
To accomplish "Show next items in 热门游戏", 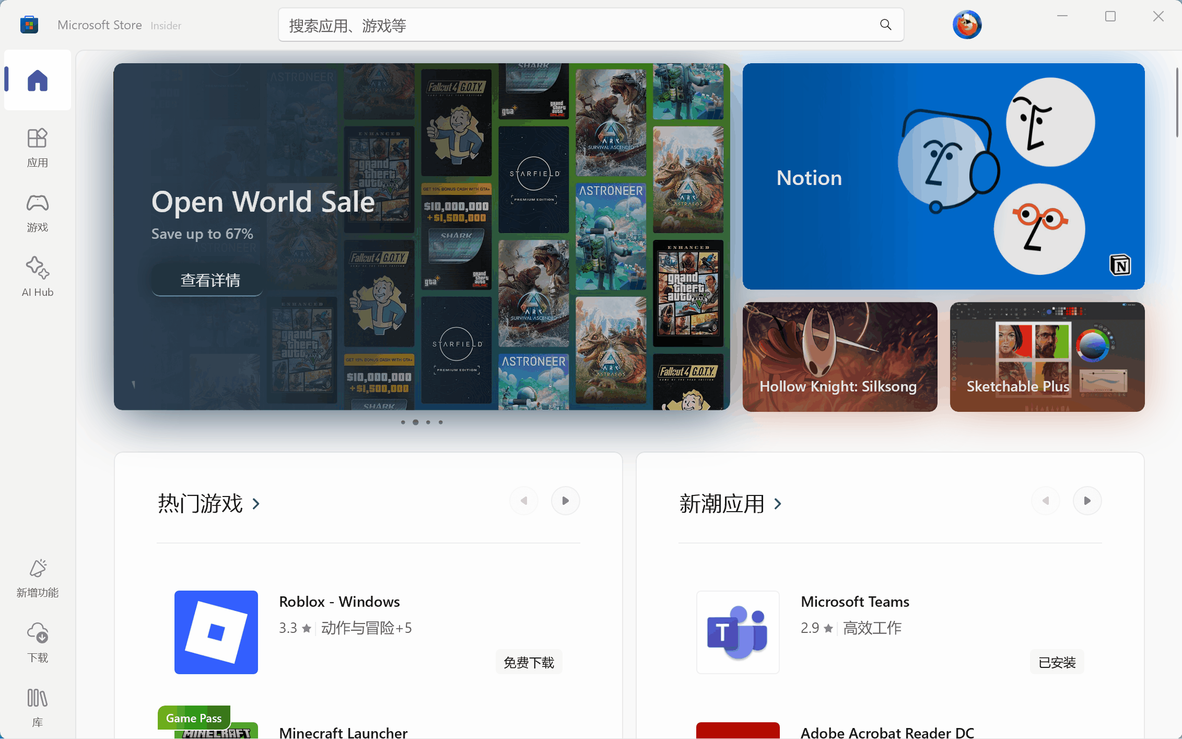I will pyautogui.click(x=565, y=501).
